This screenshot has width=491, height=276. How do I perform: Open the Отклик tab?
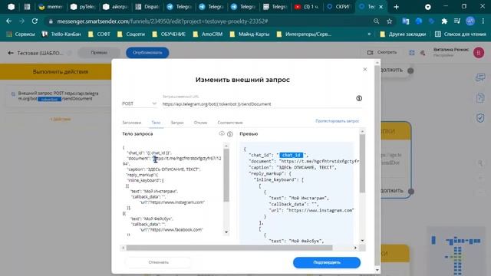click(x=200, y=123)
